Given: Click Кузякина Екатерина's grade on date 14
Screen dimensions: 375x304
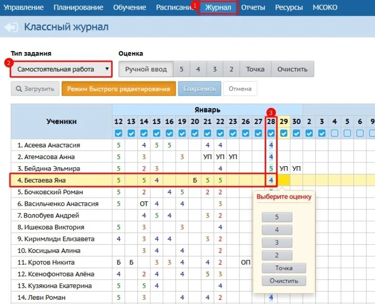Looking at the screenshot, I should pyautogui.click(x=144, y=286).
